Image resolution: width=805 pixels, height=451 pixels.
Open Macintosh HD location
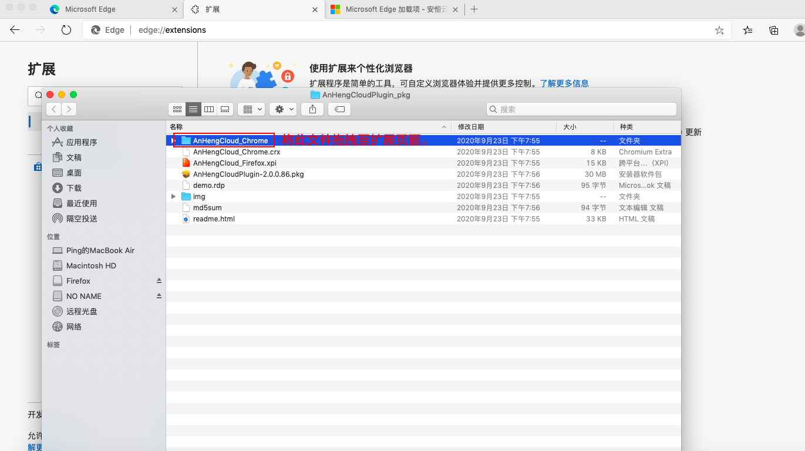[x=91, y=265]
